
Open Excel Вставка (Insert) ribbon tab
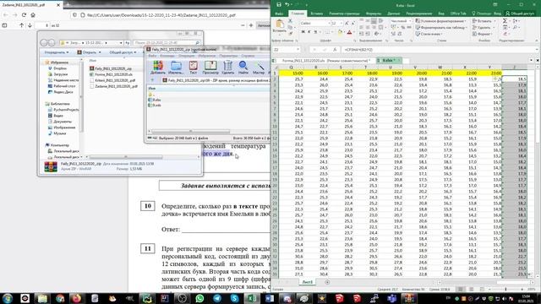point(316,14)
